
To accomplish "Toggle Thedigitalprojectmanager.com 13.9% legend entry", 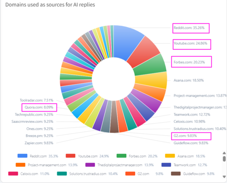I will click(119, 165).
